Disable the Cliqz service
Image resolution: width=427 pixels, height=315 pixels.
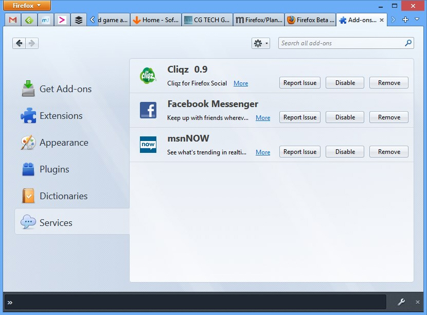pos(345,83)
